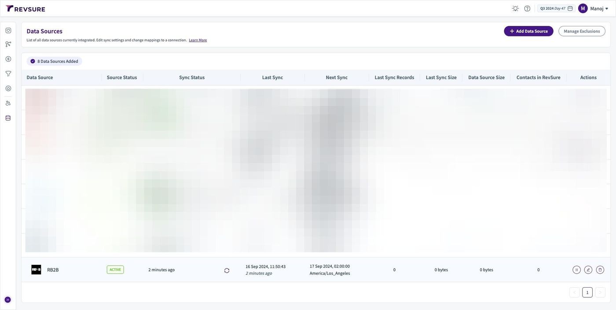616x310 pixels.
Task: Open the branching nodes icon in sidebar
Action: point(8,44)
